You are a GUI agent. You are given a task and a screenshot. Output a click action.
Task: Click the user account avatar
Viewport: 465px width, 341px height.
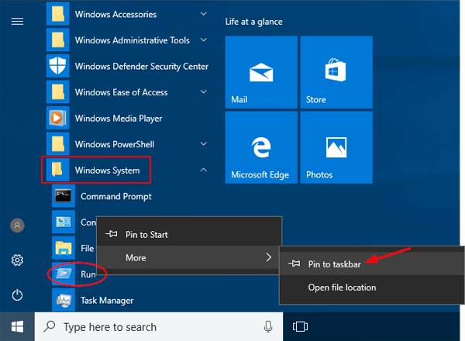click(x=17, y=226)
